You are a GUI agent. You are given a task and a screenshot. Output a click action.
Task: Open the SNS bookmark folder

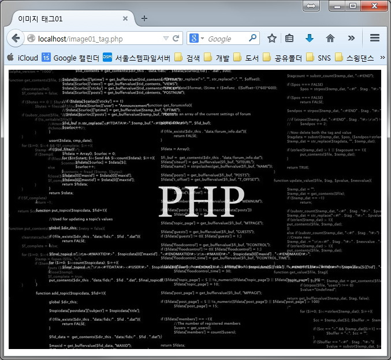click(318, 58)
